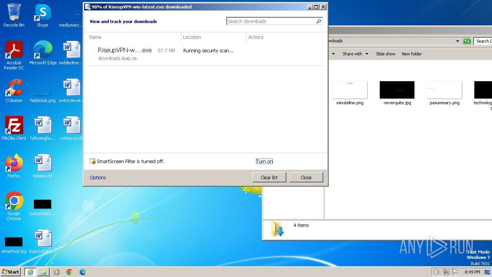This screenshot has width=492, height=277.
Task: Click the clock showing 8:49 PM
Action: [x=472, y=272]
